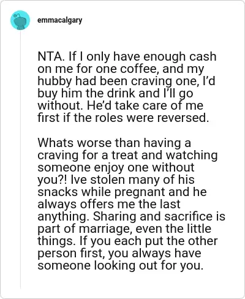Click the line 'without. He'd take care of me'
The image size is (245, 299).
(121, 105)
